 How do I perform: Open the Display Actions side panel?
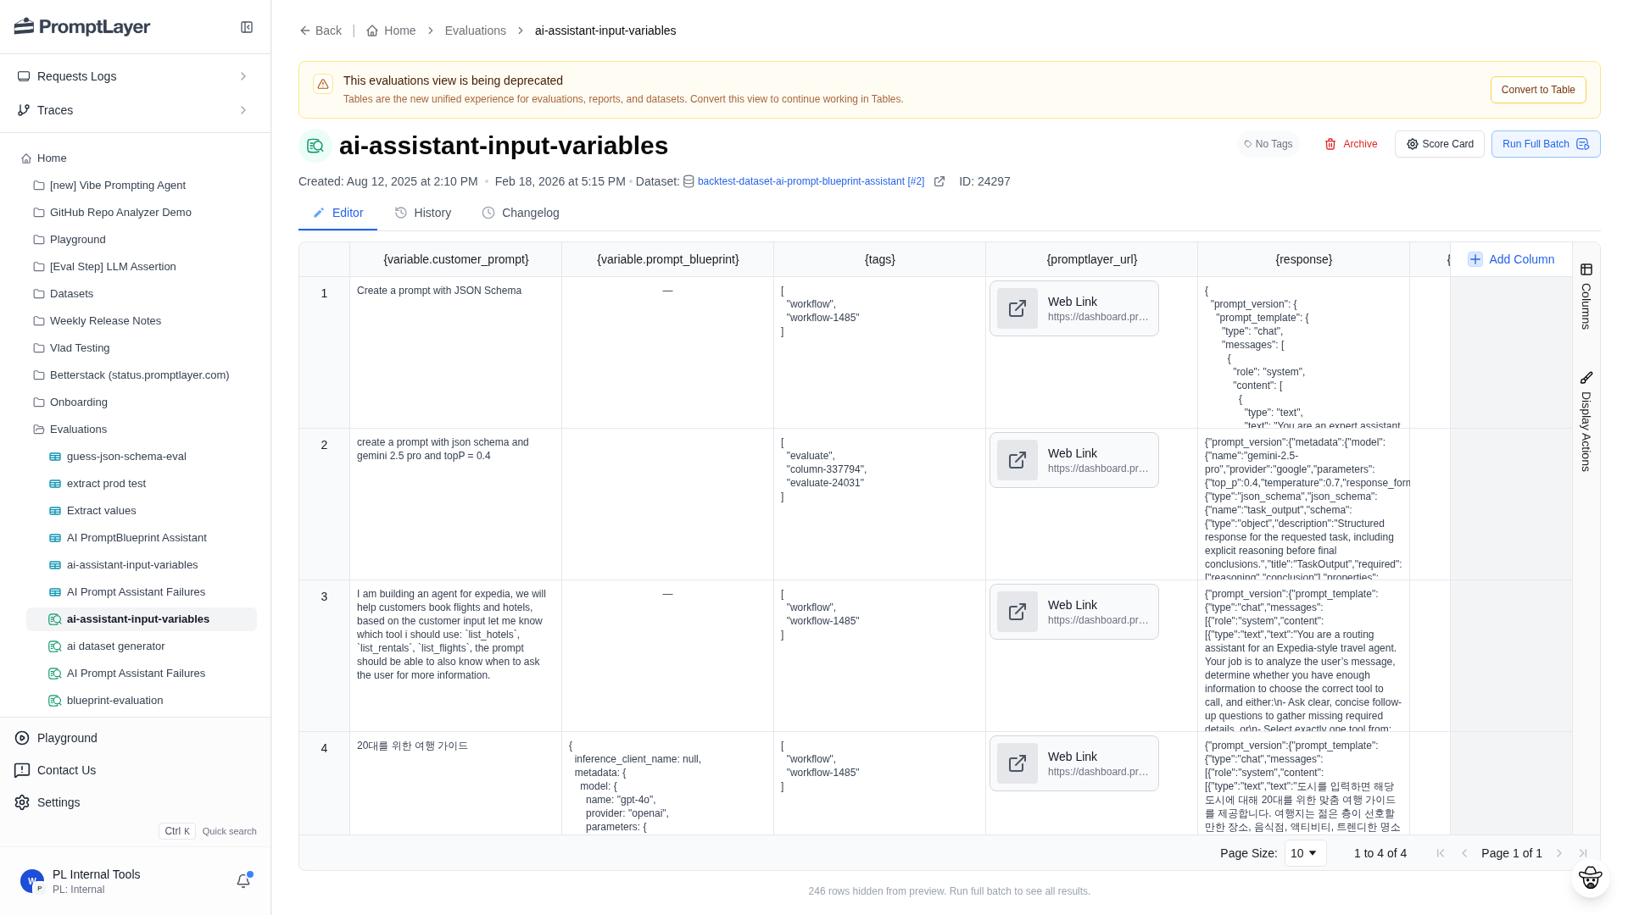pos(1586,421)
